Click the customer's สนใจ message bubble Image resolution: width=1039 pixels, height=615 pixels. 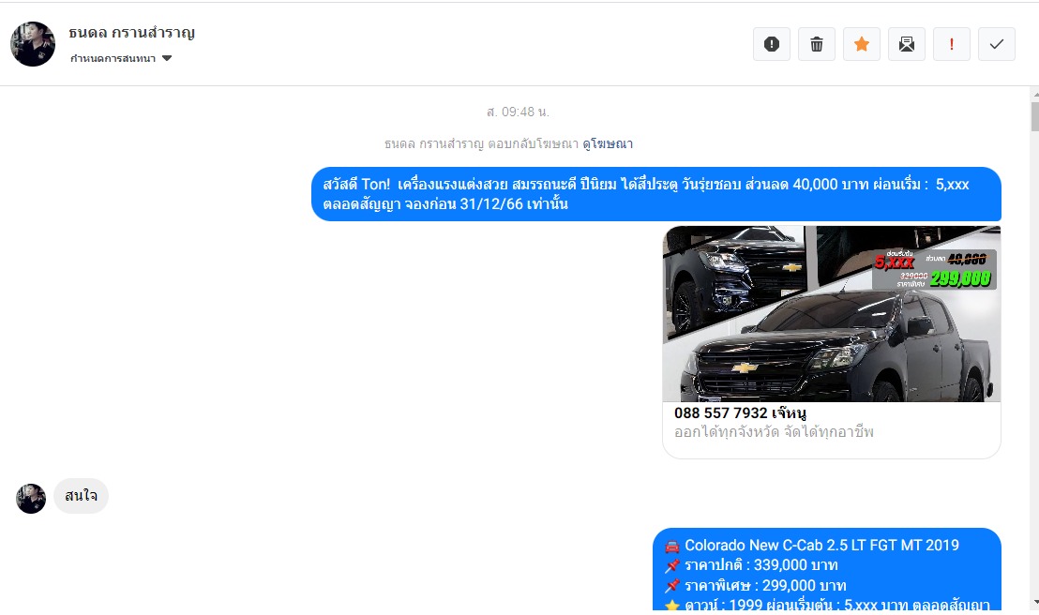[81, 496]
